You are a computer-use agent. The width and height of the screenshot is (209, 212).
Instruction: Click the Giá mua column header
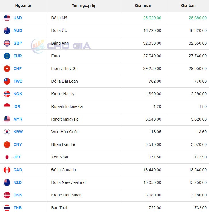click(143, 5)
